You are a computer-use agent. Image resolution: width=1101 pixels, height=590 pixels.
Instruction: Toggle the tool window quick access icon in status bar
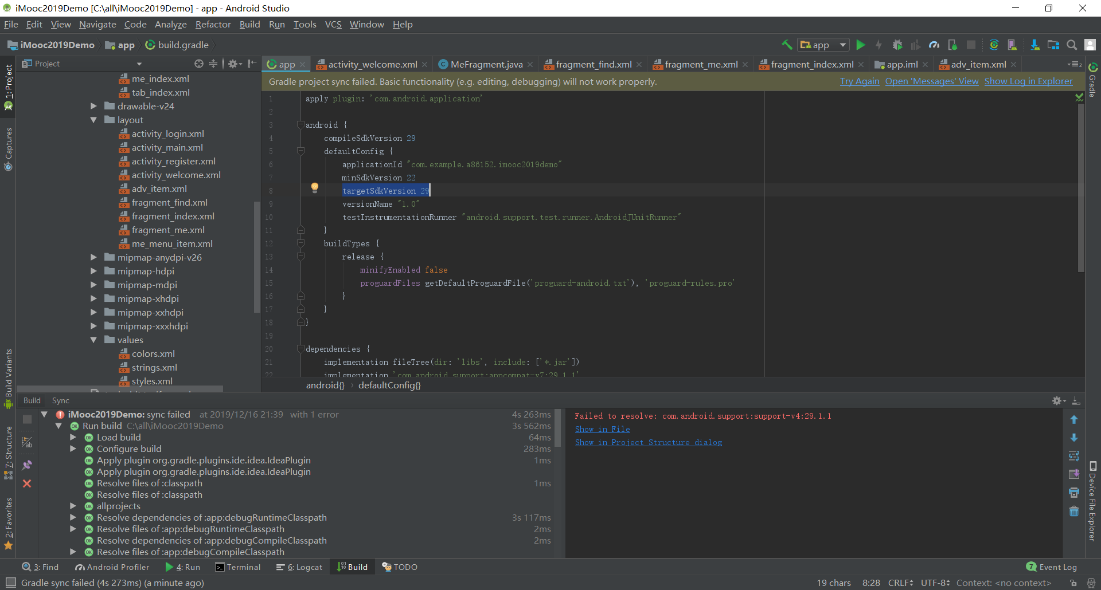(10, 583)
